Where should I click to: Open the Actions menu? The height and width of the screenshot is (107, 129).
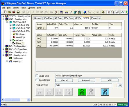pos(16,8)
